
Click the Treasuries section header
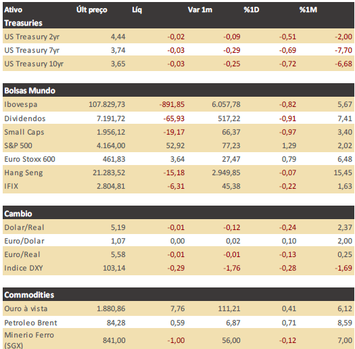point(23,23)
